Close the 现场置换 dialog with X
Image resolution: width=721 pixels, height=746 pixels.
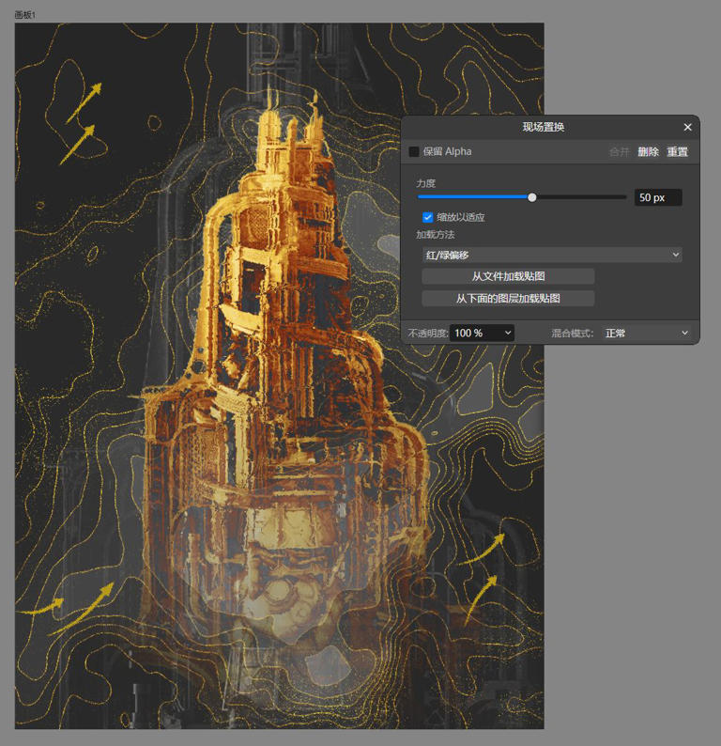[687, 127]
